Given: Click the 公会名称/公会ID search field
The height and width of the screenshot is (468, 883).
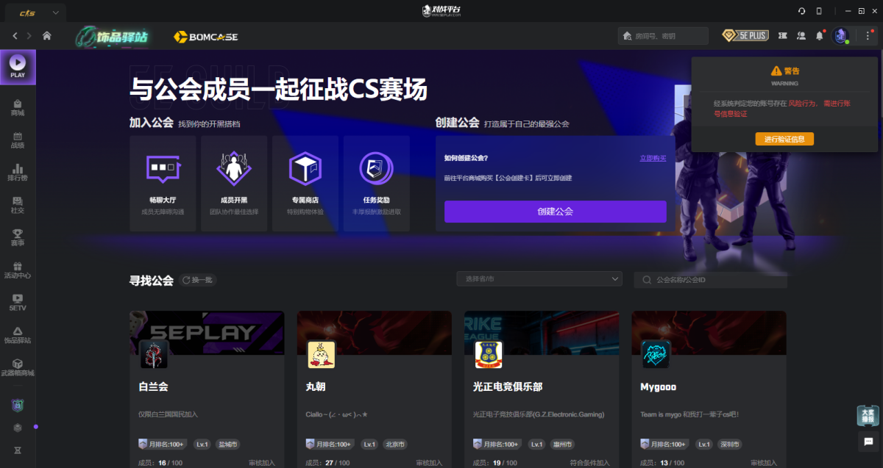Looking at the screenshot, I should (710, 279).
